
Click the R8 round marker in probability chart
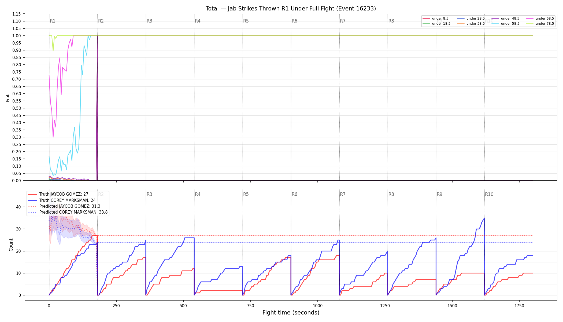tap(391, 21)
